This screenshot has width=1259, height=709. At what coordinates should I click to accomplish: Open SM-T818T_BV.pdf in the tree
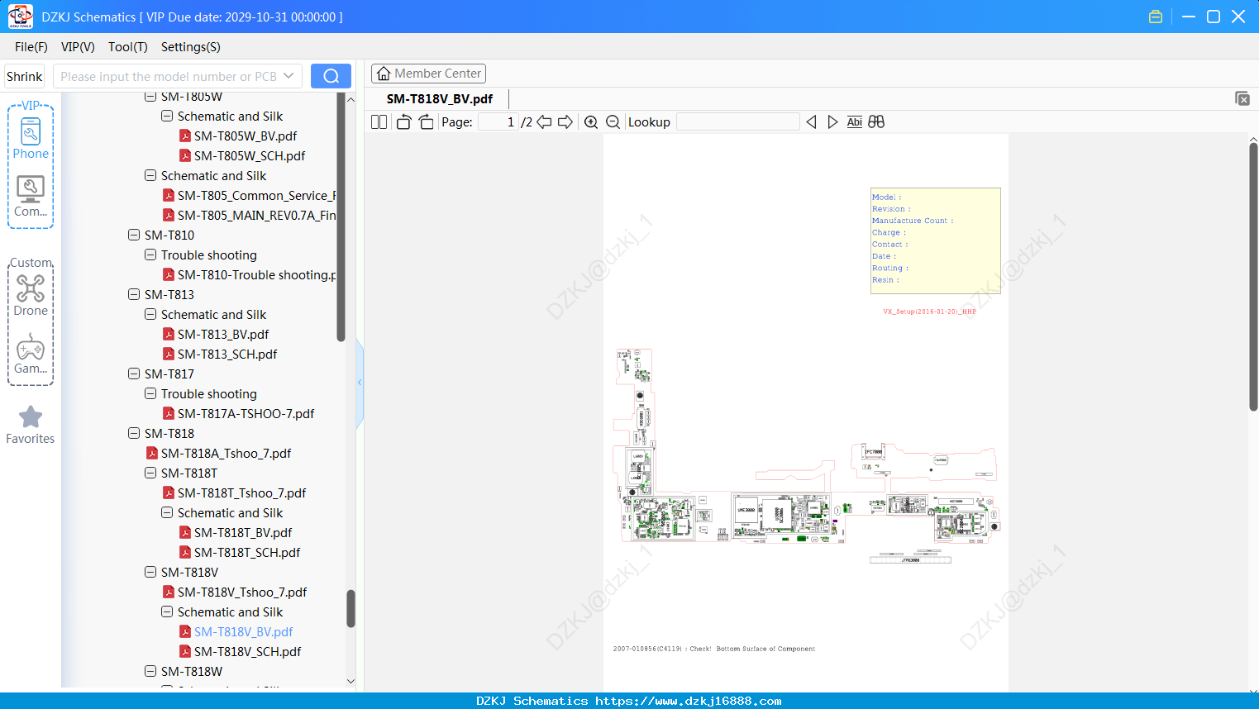pyautogui.click(x=243, y=532)
